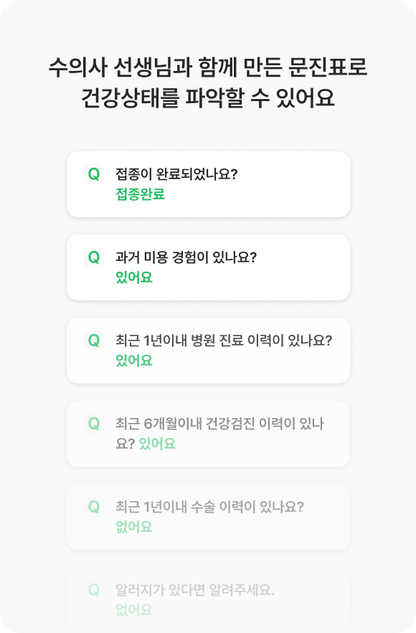The height and width of the screenshot is (633, 416).
Task: Select the 없어요 answer under 수술 이력
Action: [x=134, y=527]
